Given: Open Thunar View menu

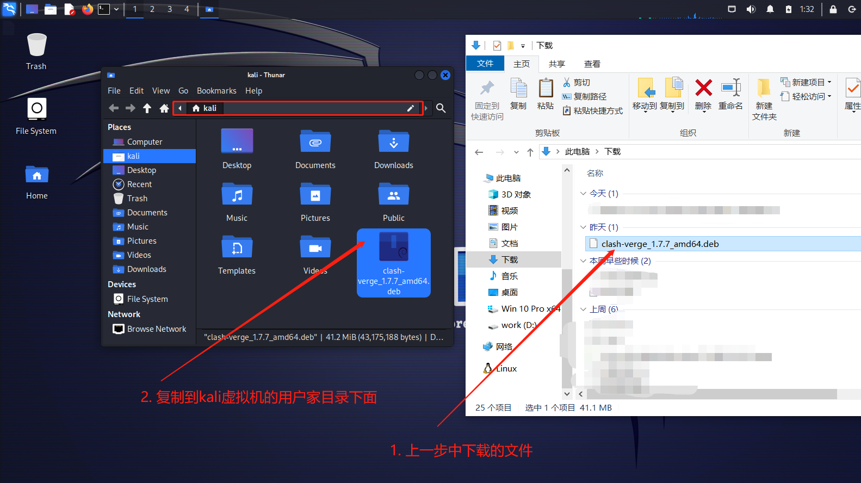Looking at the screenshot, I should pyautogui.click(x=161, y=91).
